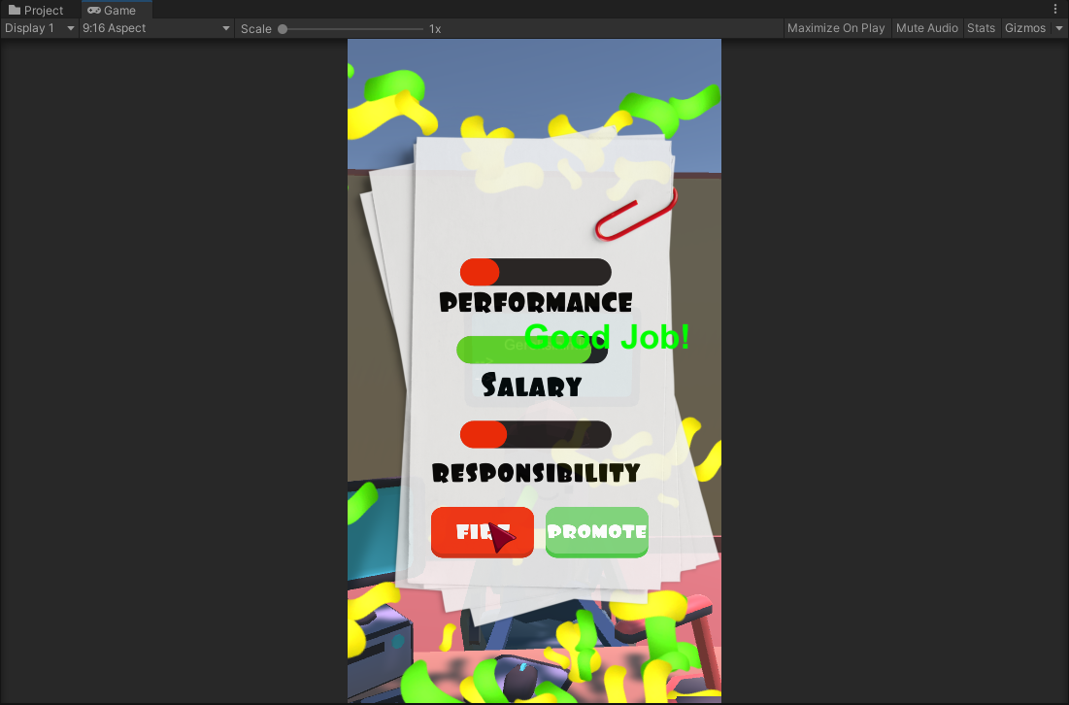The width and height of the screenshot is (1069, 705).
Task: Click the gamepad icon on the Game tab
Action: pyautogui.click(x=92, y=11)
